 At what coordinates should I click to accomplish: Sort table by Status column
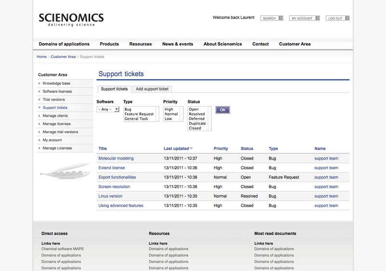(x=247, y=149)
